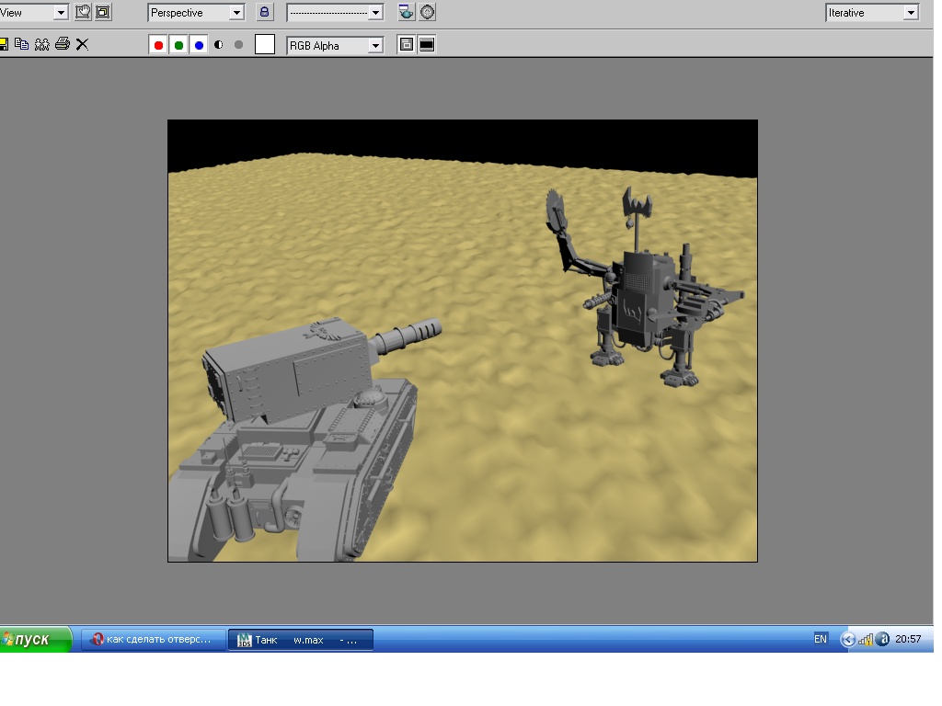
Task: Click the Print Image printer icon
Action: pyautogui.click(x=62, y=44)
